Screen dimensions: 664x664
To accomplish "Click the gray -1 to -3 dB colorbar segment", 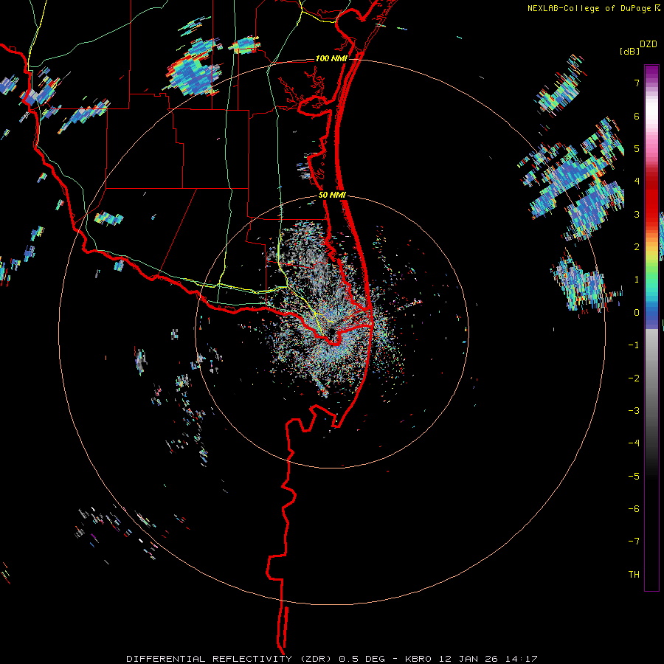I will 651,378.
